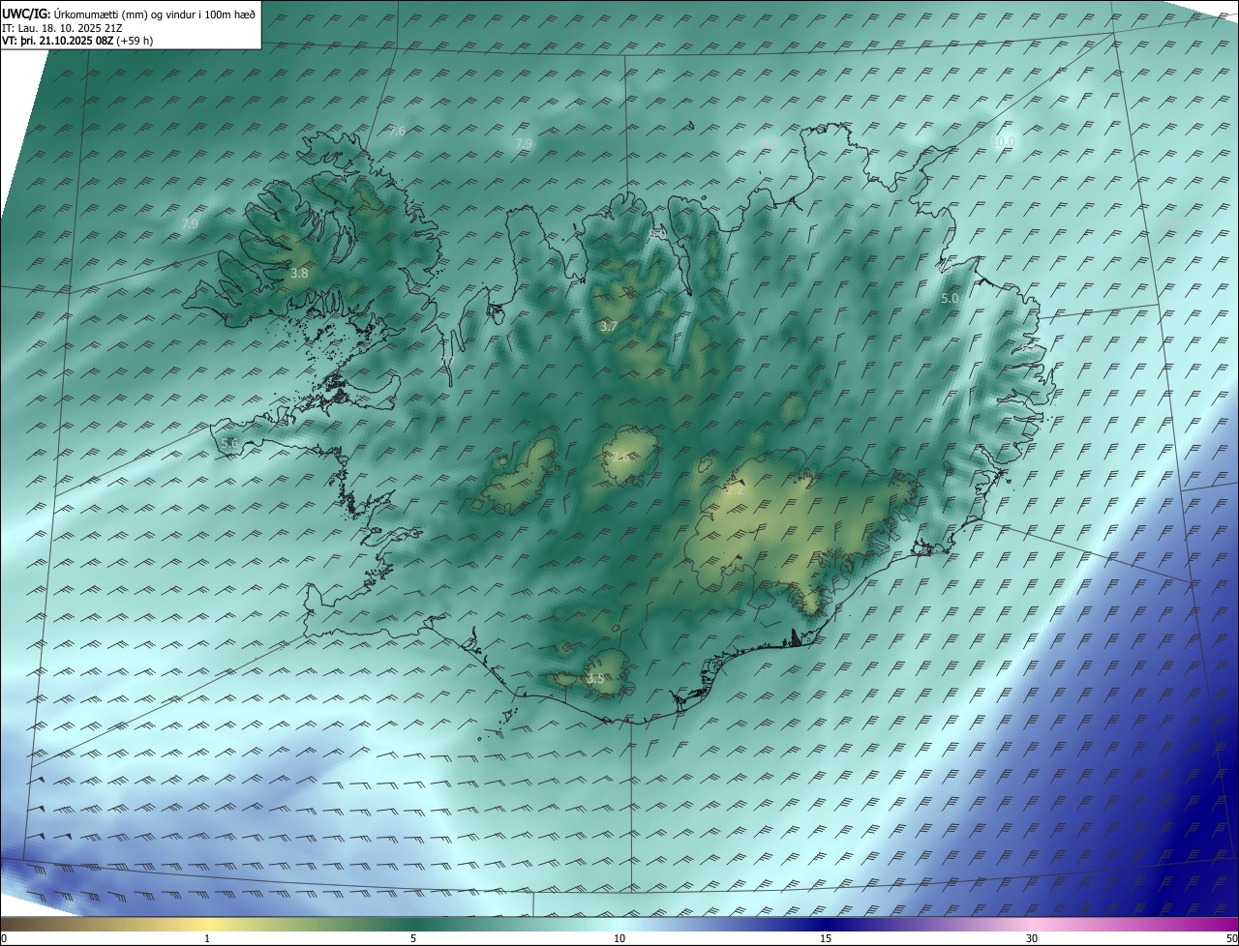
Task: Click the 3.7 value label on the map
Action: click(x=608, y=327)
